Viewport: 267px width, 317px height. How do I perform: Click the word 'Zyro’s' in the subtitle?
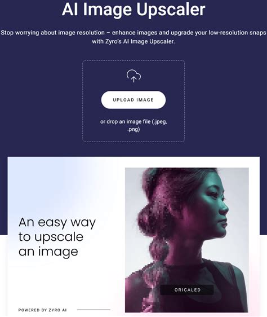(x=113, y=41)
